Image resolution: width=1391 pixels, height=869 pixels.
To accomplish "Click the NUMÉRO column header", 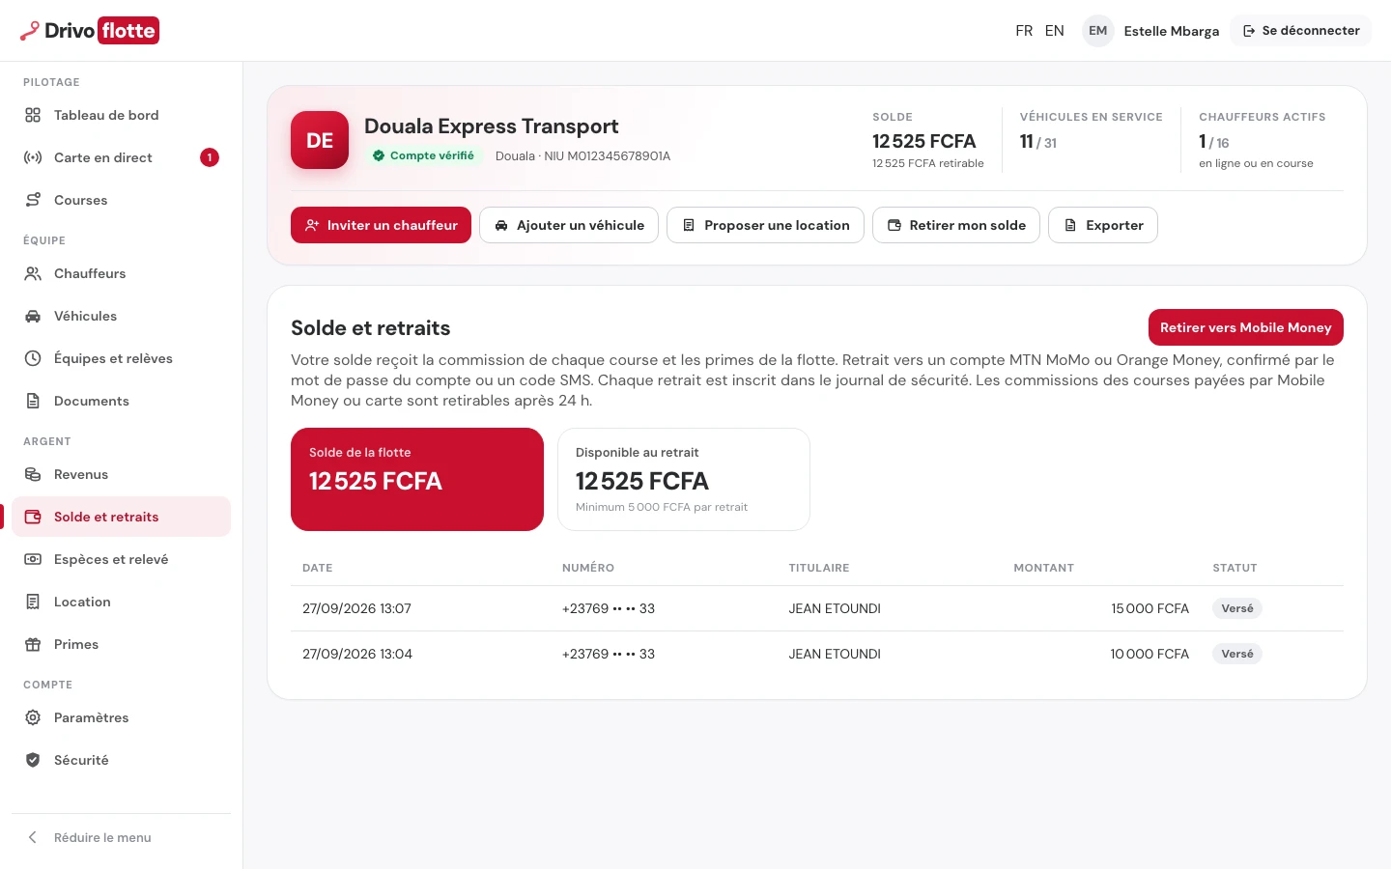I will (588, 568).
